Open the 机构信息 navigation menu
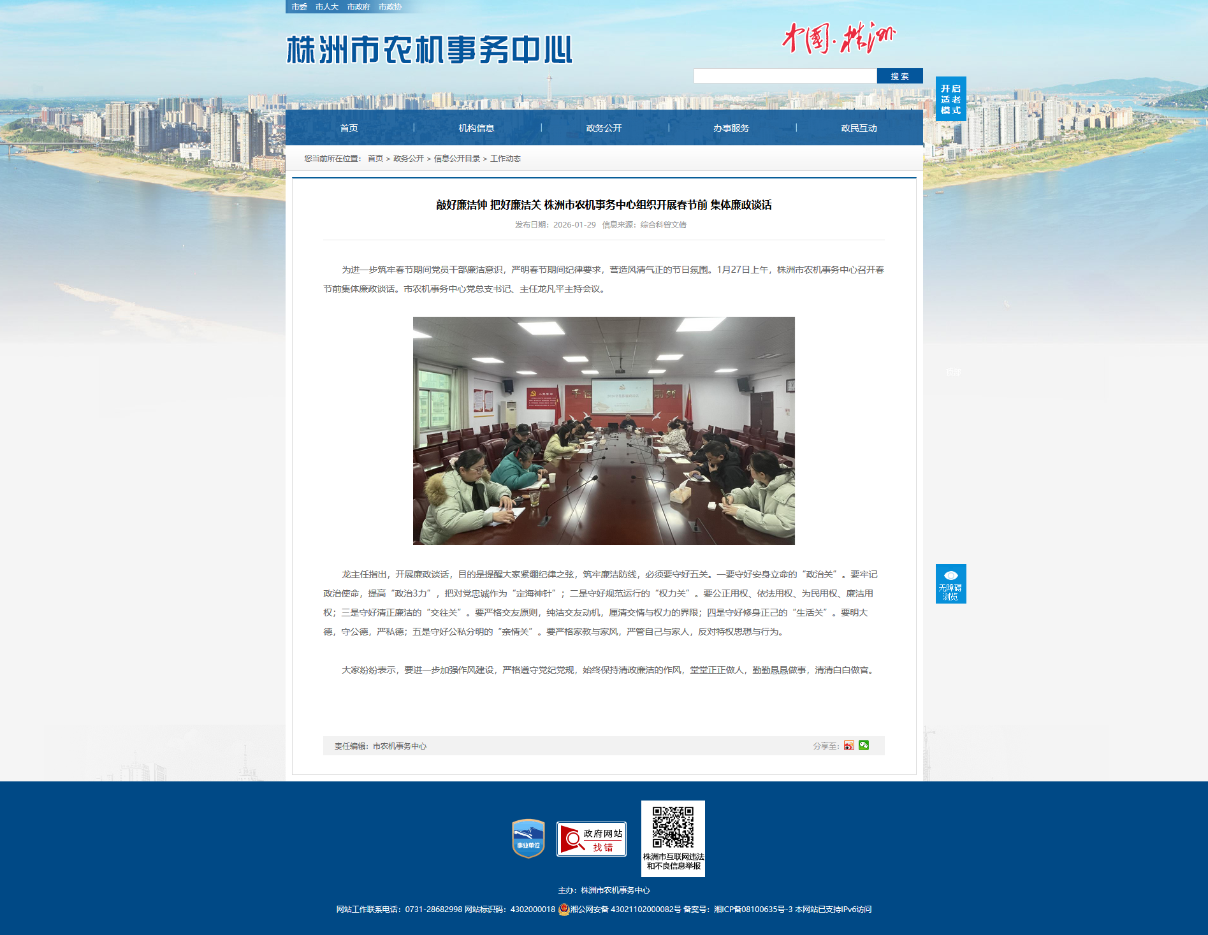Screen dimensions: 1208x935 (476, 128)
